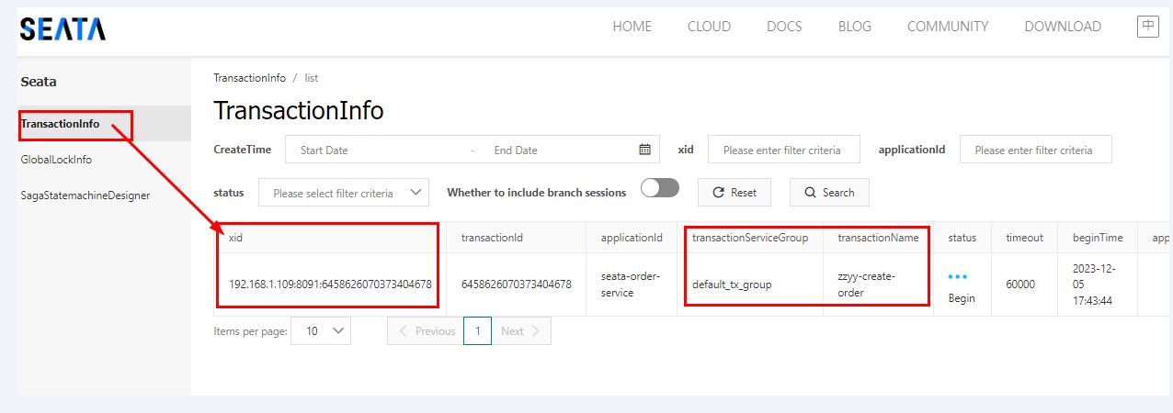Select TransactionInfo in the sidebar

(x=60, y=124)
